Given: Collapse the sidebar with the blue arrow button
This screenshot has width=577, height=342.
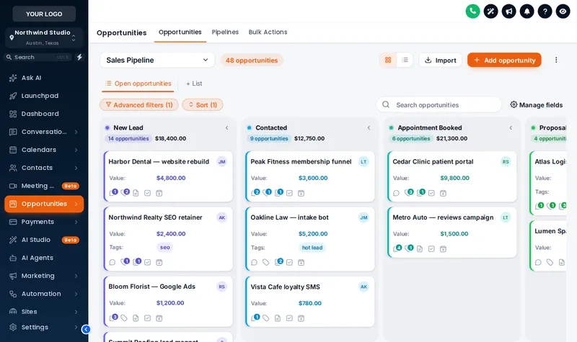Looking at the screenshot, I should pyautogui.click(x=86, y=329).
